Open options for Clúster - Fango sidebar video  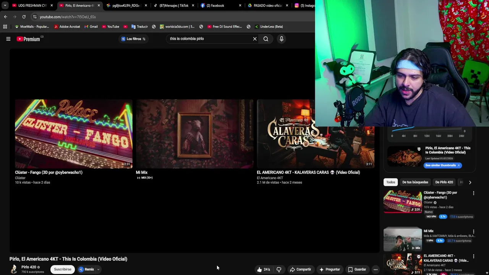pyautogui.click(x=473, y=193)
